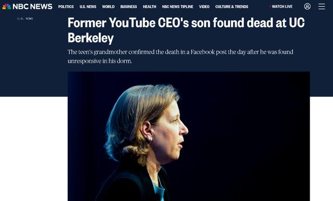
Task: Click the article subheadline about grandmother's Facebook post
Action: pos(181,56)
